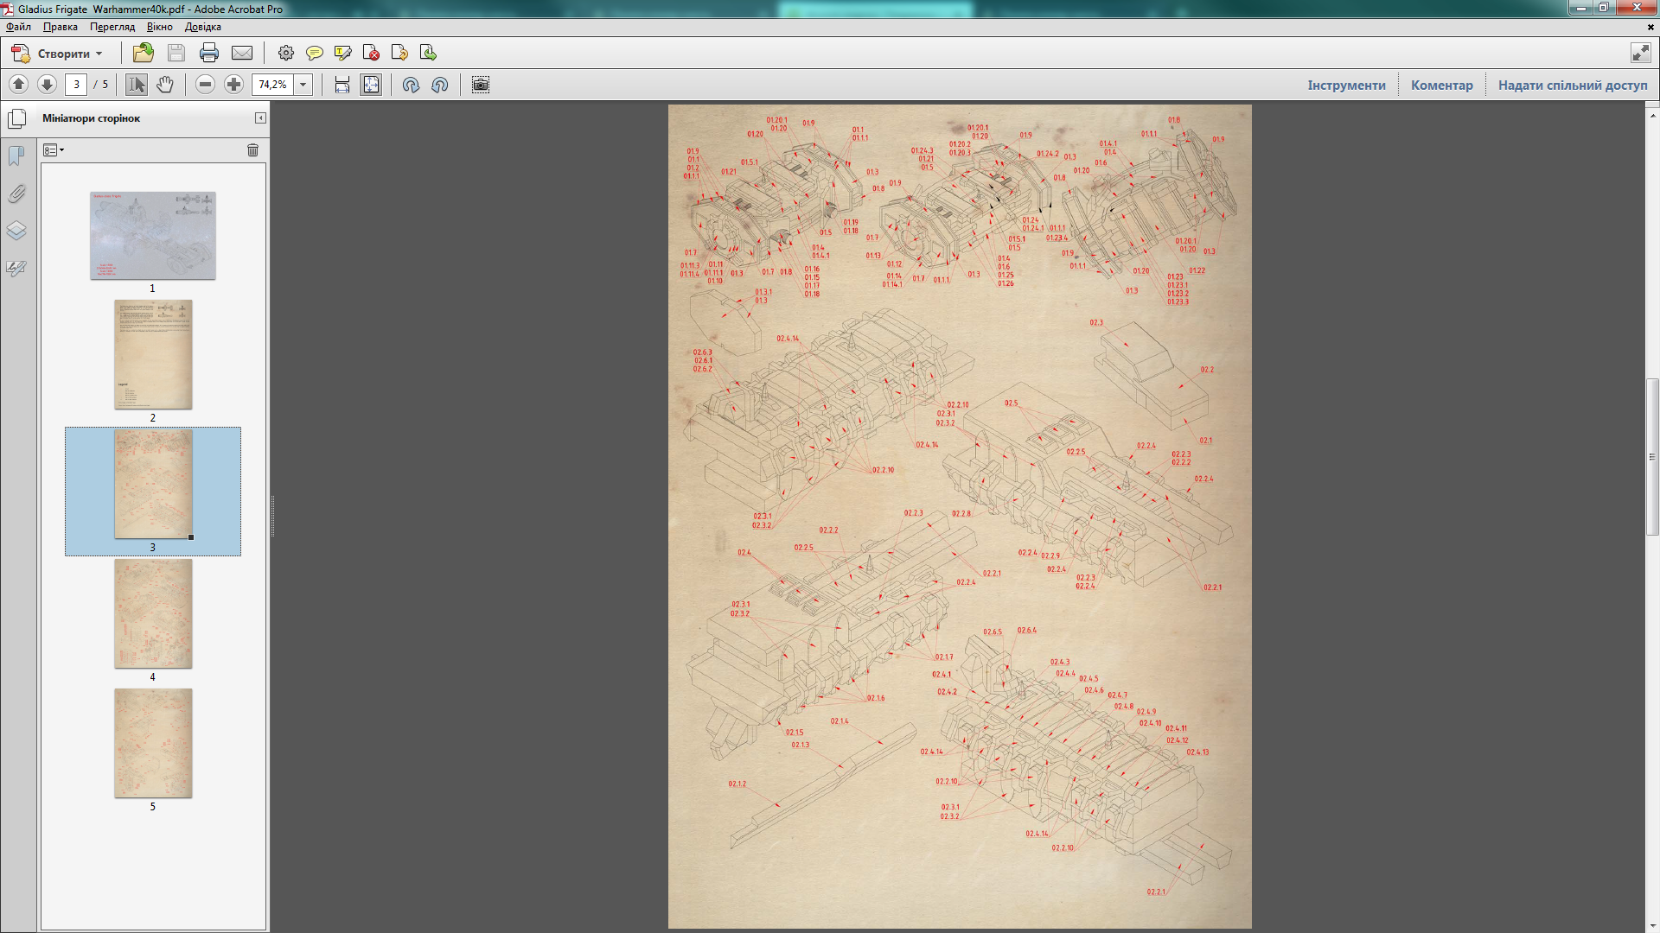This screenshot has width=1660, height=933.
Task: Go to previous page arrow
Action: pyautogui.click(x=18, y=84)
